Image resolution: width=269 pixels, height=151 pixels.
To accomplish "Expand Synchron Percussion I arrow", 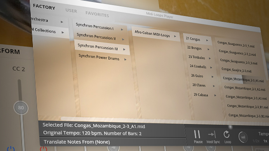I will pos(122,30).
